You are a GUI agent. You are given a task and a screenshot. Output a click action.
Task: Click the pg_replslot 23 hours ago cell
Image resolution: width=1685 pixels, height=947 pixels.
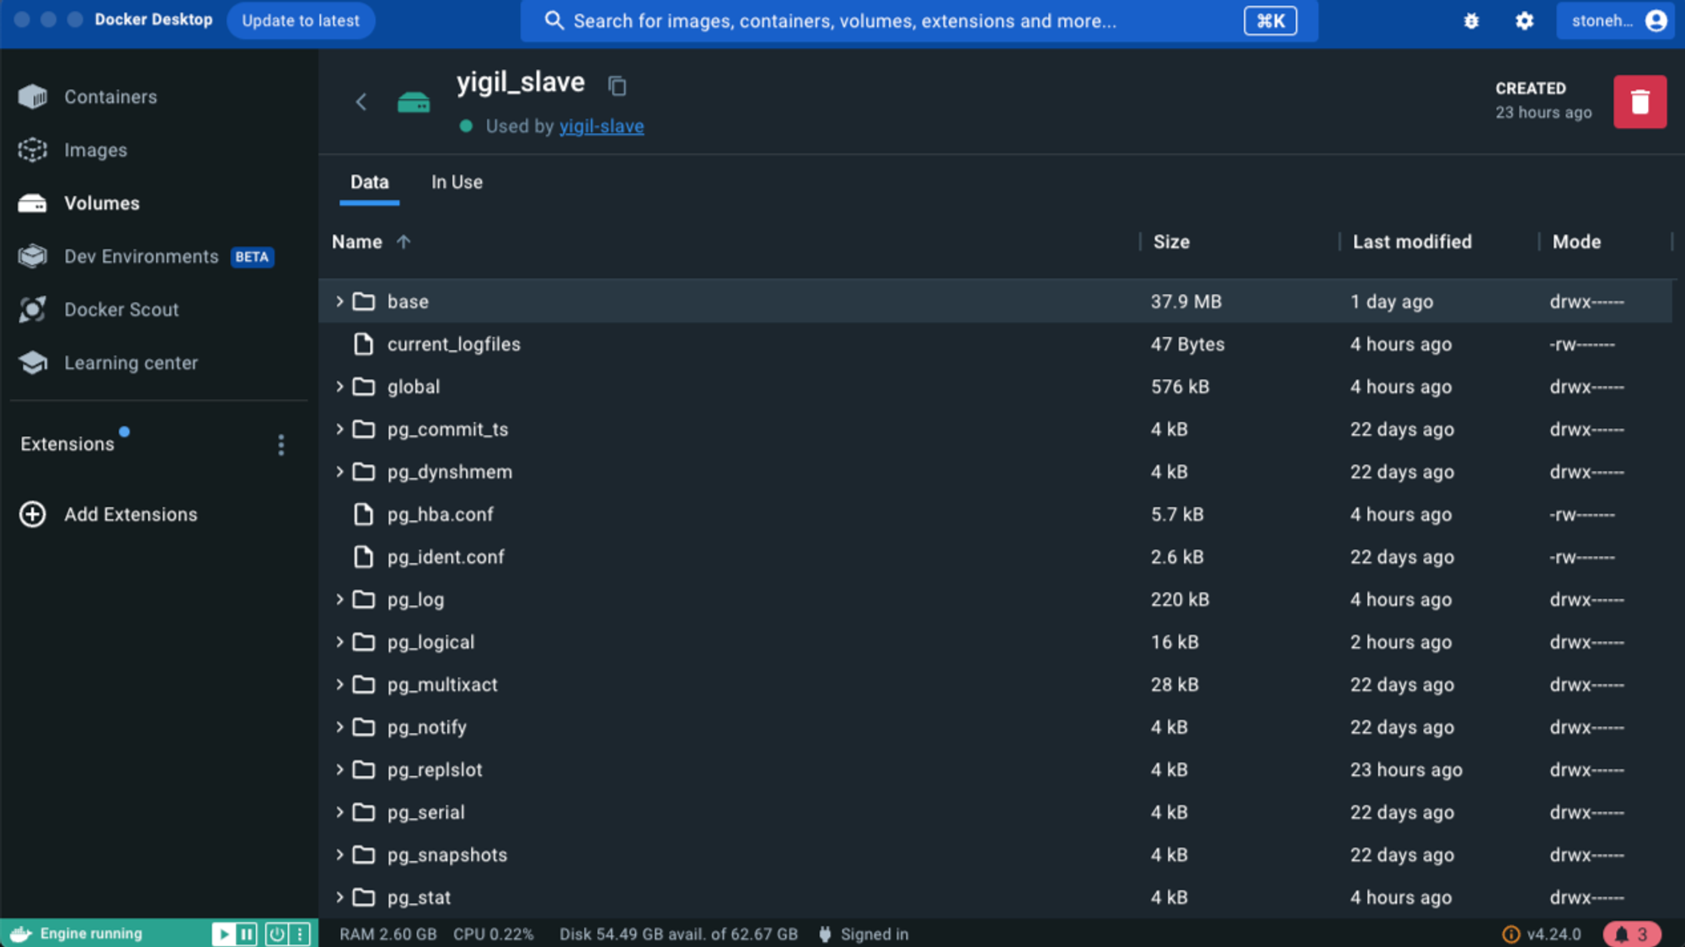pos(1406,769)
